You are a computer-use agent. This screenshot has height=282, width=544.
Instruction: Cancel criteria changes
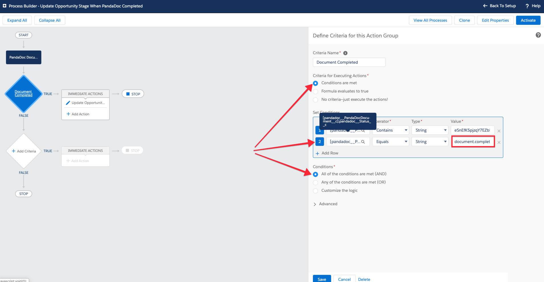344,279
